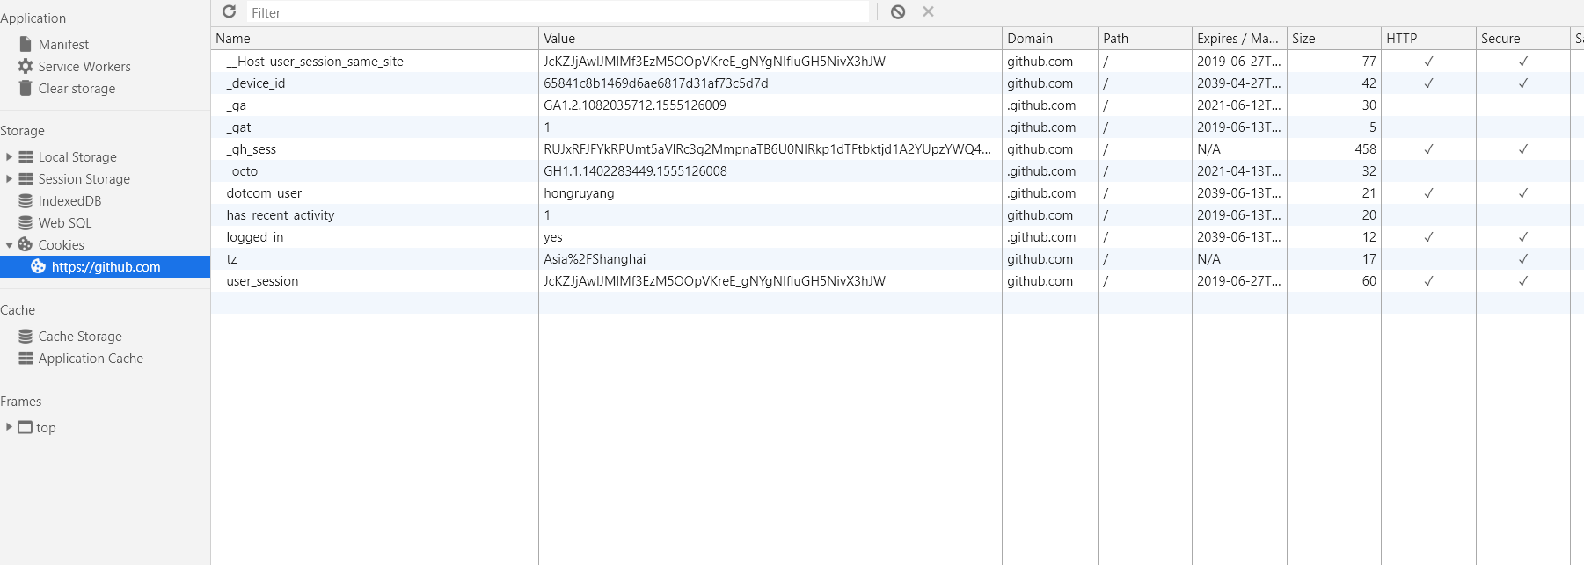Screen dimensions: 1584x565
Task: Click the value GA1.2.1082035712.1555126009
Action: coord(635,105)
